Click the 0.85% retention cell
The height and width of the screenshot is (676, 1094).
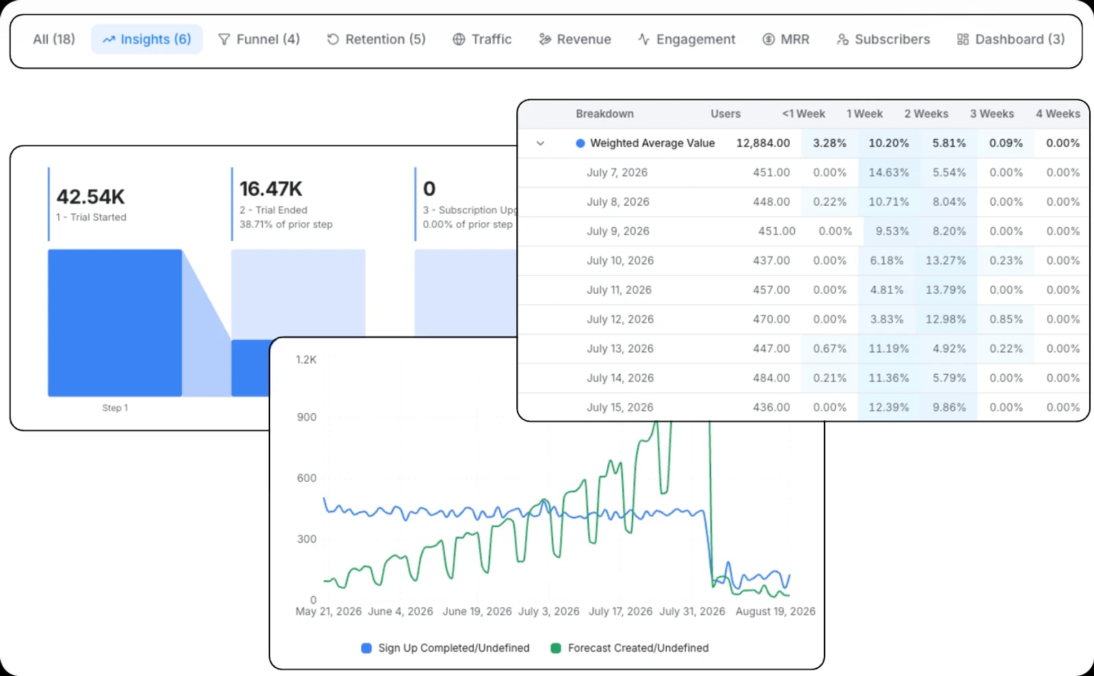(x=1006, y=320)
